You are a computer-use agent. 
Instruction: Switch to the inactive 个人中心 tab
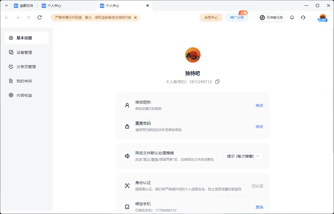[x=52, y=5]
